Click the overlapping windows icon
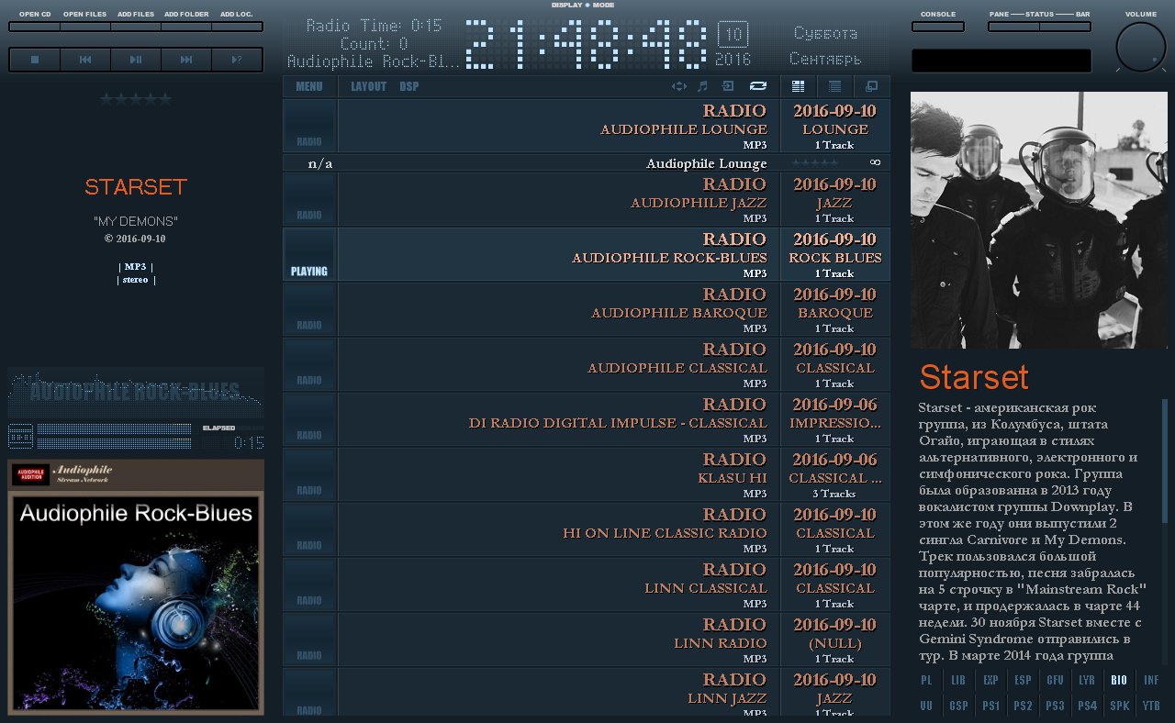This screenshot has height=723, width=1175. pos(871,86)
